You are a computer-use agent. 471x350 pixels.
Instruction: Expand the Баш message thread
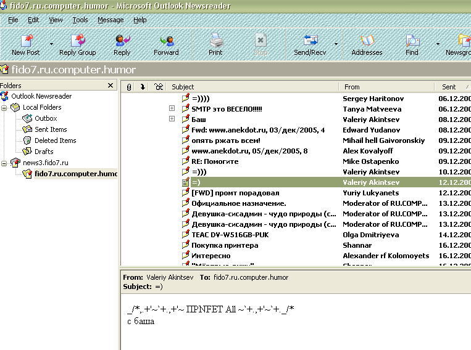coord(172,119)
